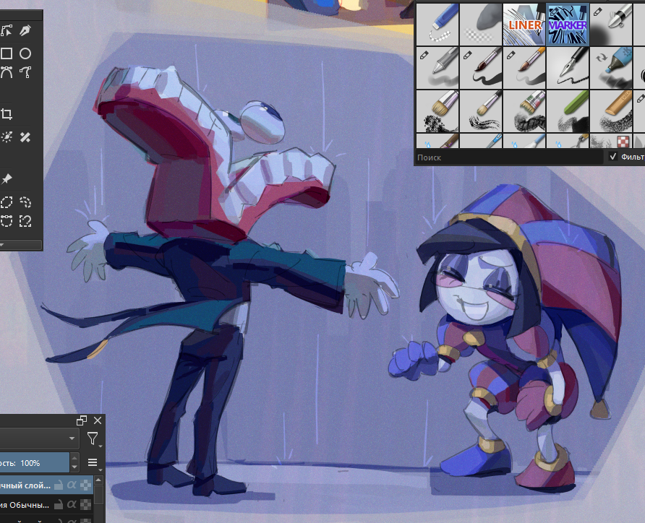The width and height of the screenshot is (645, 523).
Task: Toggle alpha lock checkerboard on 'ия Обычны...' layer
Action: (x=85, y=504)
